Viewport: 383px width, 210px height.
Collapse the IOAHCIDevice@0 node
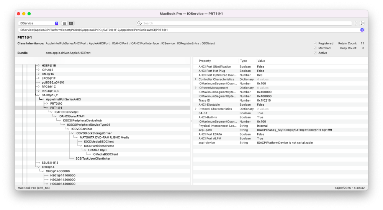[51, 112]
